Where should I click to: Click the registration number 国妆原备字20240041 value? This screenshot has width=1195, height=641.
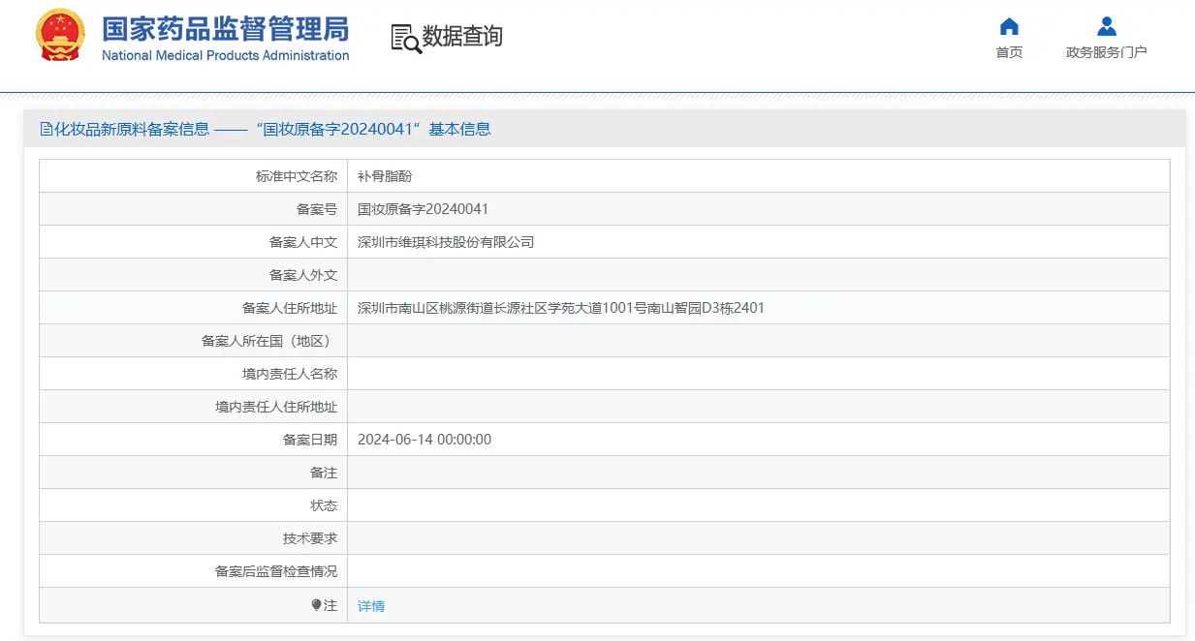coord(423,208)
